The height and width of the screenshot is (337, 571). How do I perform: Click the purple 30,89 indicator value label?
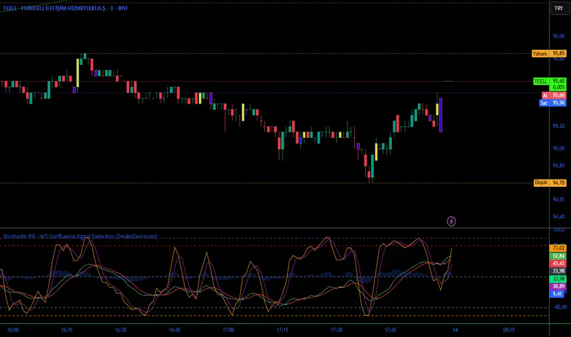(x=558, y=286)
